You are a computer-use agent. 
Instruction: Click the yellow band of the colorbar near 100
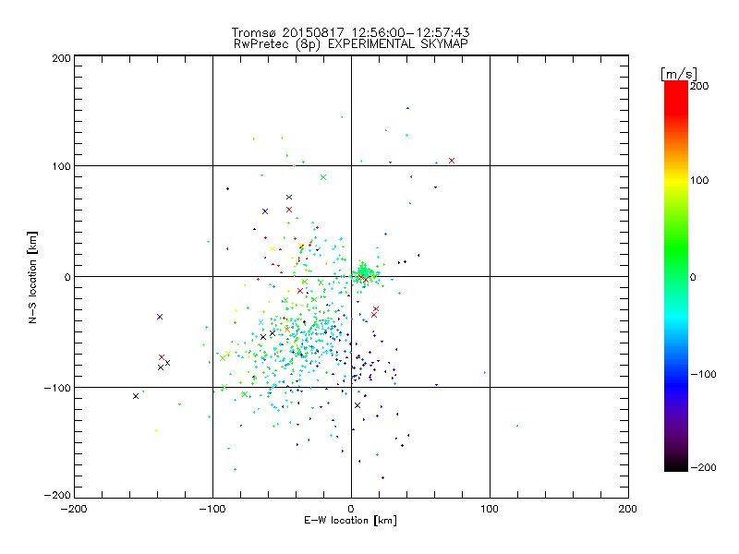(x=676, y=180)
